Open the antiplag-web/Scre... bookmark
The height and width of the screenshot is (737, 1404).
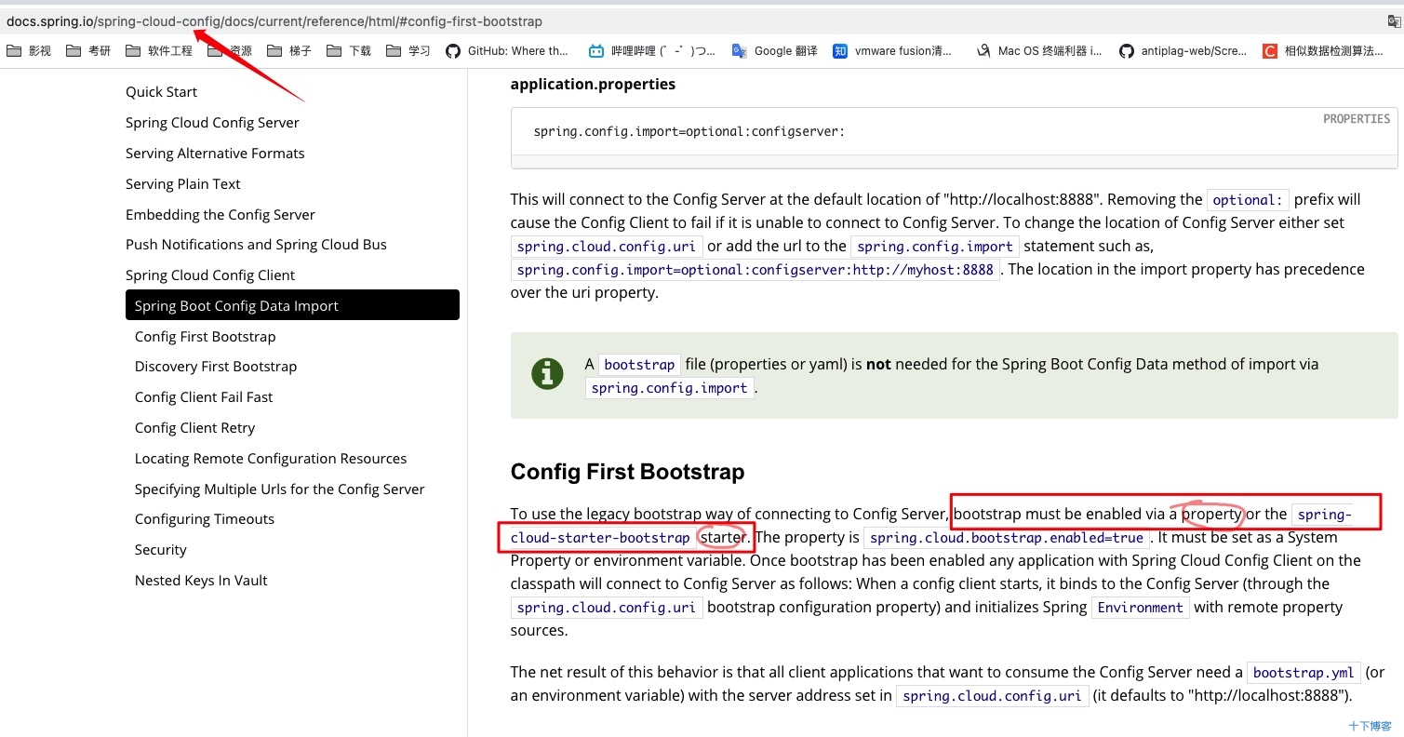coord(1183,51)
